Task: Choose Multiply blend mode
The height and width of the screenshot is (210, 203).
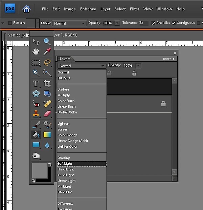Action: click(82, 95)
